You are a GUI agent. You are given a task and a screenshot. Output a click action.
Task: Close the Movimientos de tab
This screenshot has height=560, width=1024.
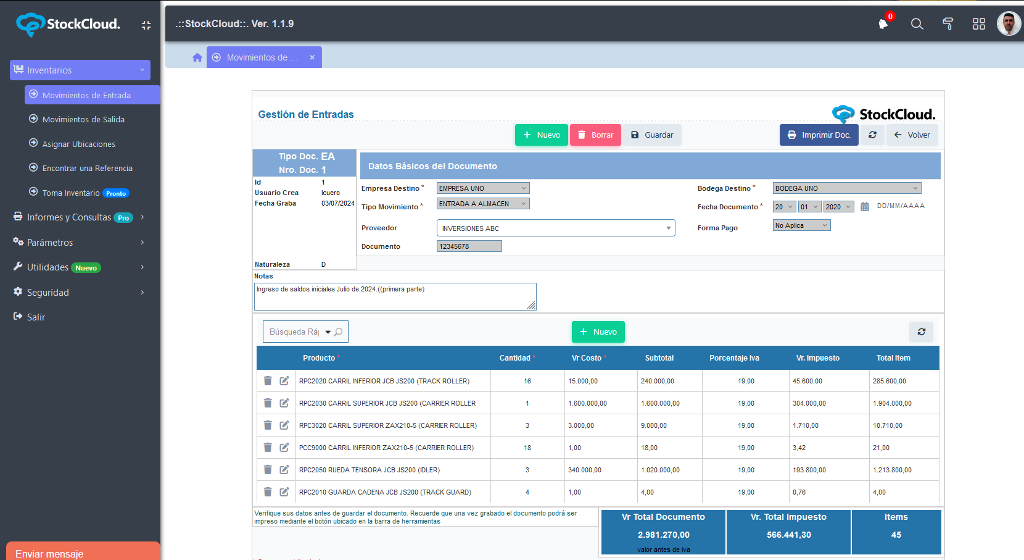coord(312,57)
